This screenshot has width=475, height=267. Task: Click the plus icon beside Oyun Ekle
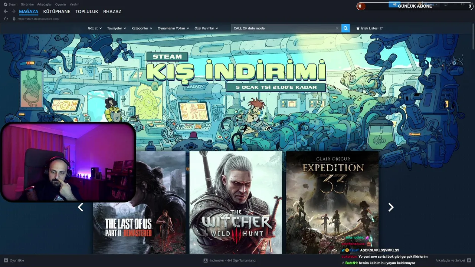pyautogui.click(x=6, y=260)
